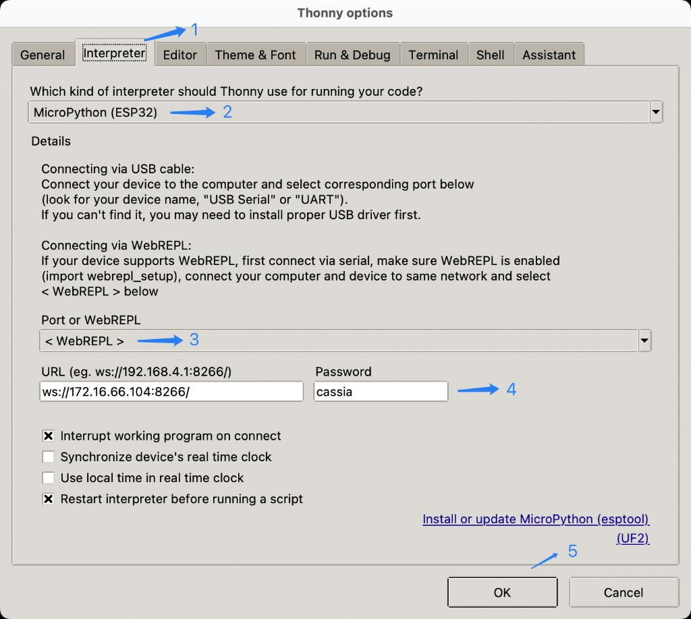Click the (UF2) link
691x619 pixels.
point(633,539)
